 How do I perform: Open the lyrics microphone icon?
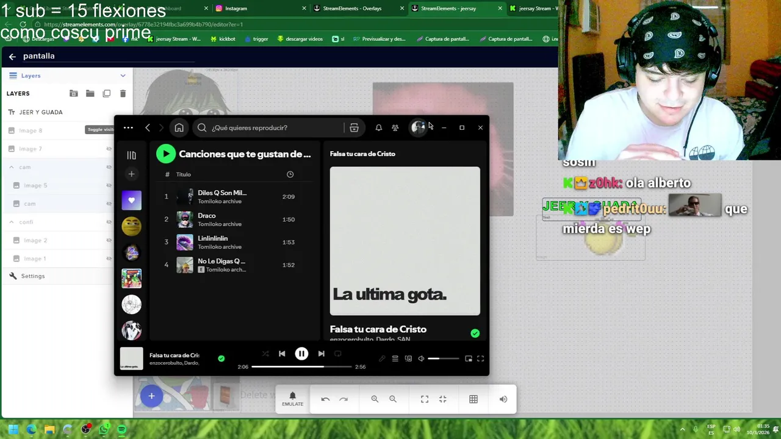point(382,359)
